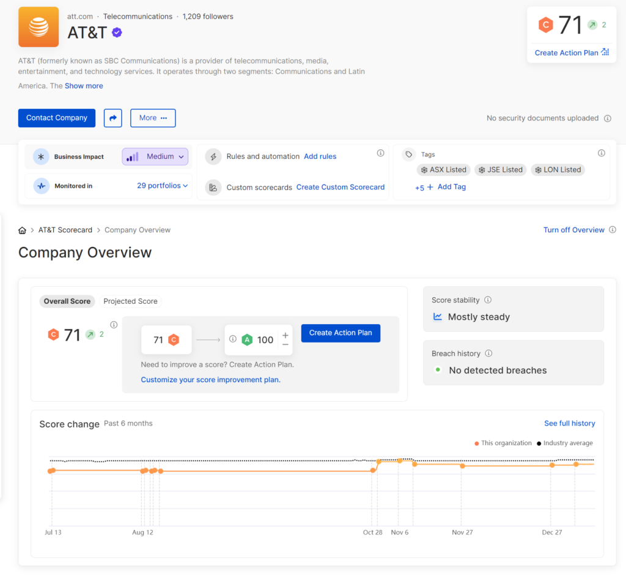The width and height of the screenshot is (626, 579).
Task: Click the info icon beside No security documents uploaded
Action: click(x=607, y=118)
